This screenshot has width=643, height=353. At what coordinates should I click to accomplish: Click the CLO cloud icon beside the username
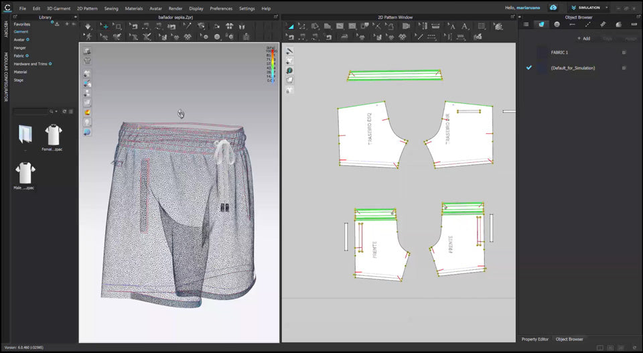[553, 8]
